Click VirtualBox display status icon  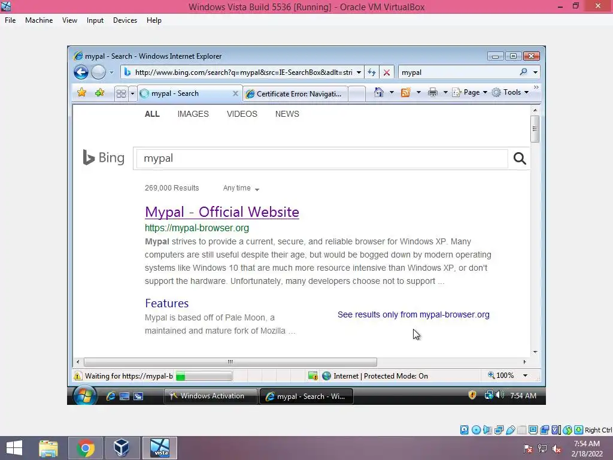[x=533, y=430]
